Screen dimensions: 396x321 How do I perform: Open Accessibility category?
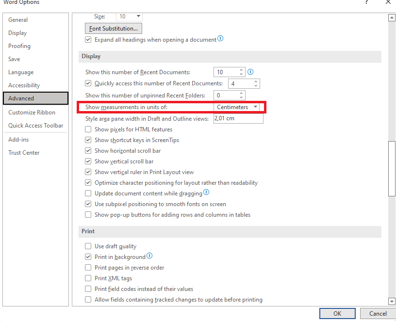[x=35, y=85]
